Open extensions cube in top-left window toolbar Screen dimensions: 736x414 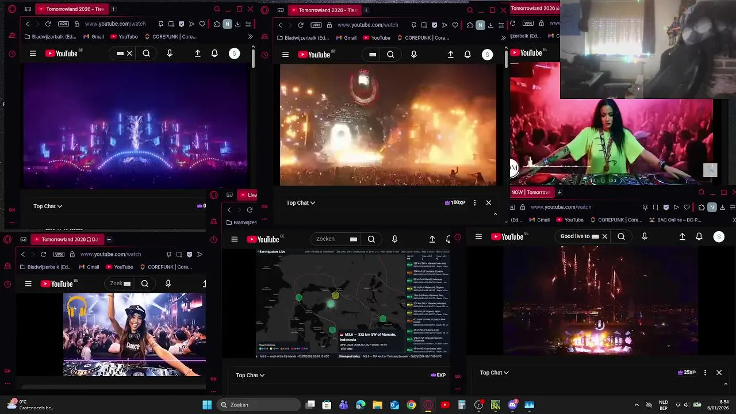pos(217,24)
